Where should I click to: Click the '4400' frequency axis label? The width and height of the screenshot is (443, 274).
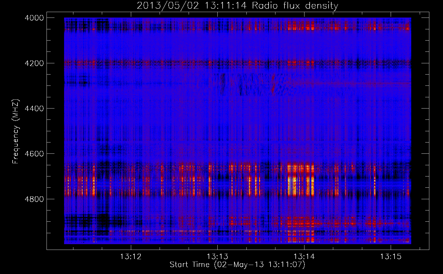34,109
